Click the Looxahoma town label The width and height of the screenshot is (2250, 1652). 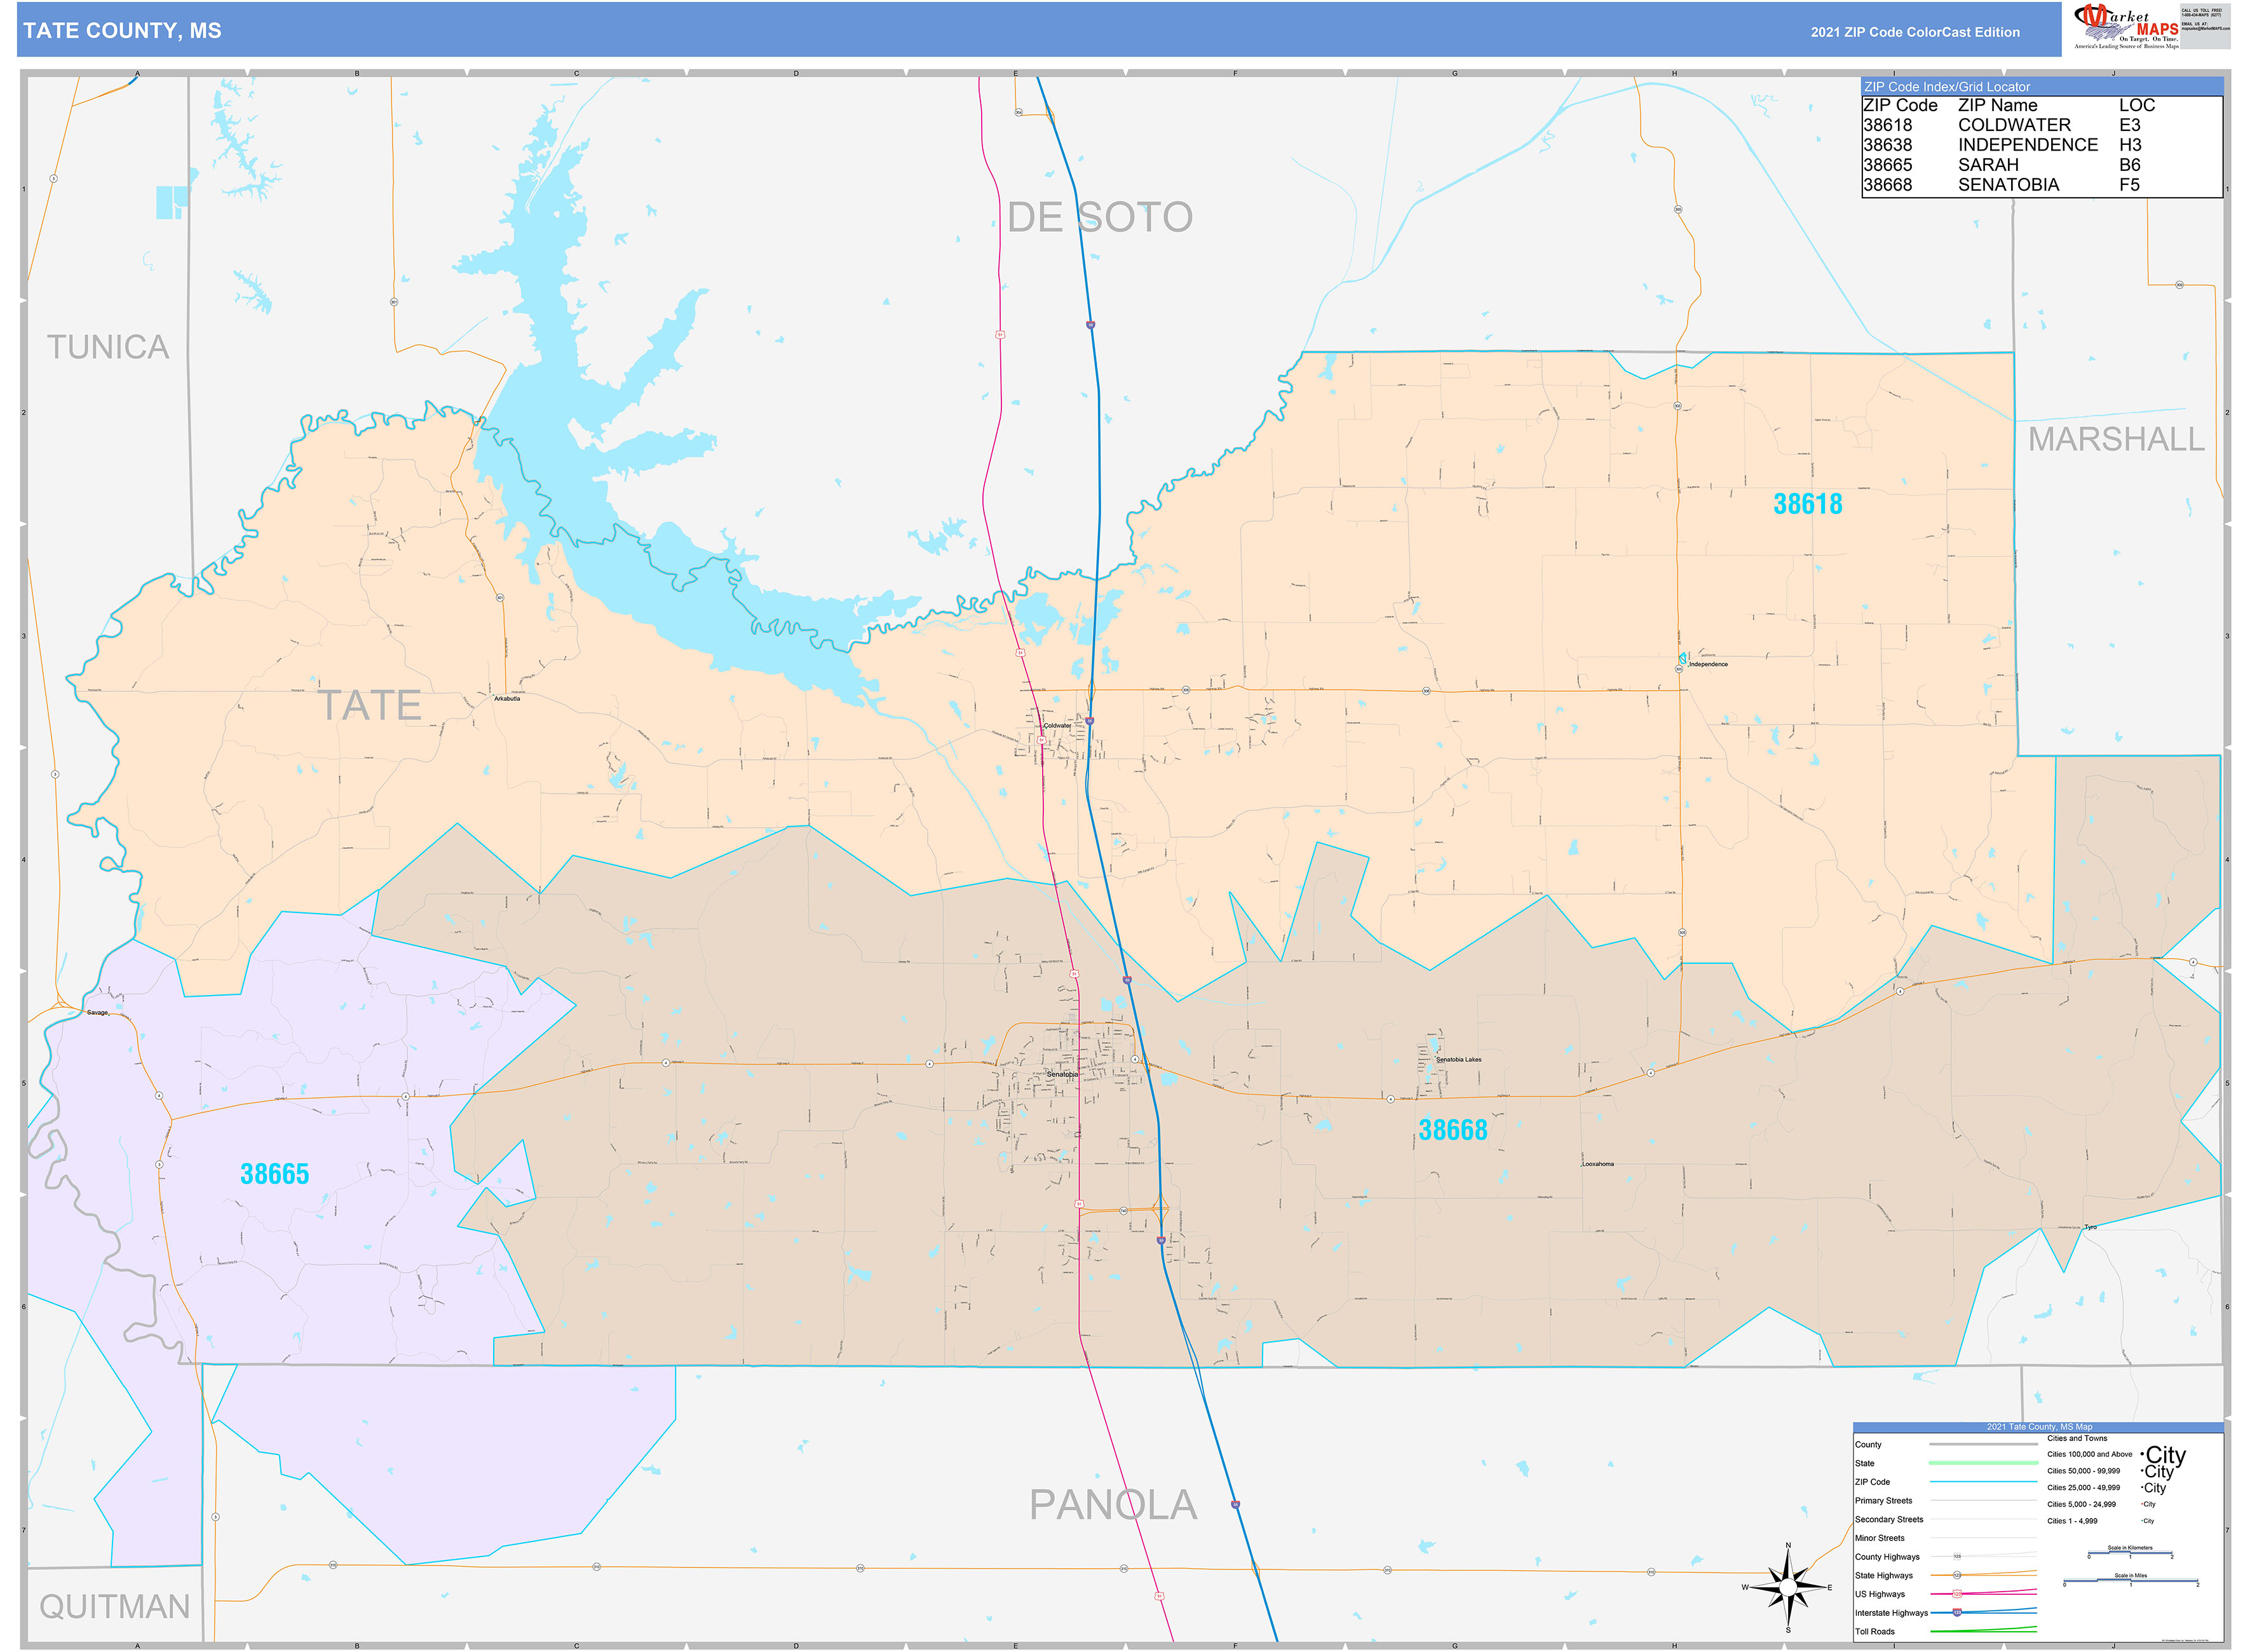(x=1597, y=1164)
